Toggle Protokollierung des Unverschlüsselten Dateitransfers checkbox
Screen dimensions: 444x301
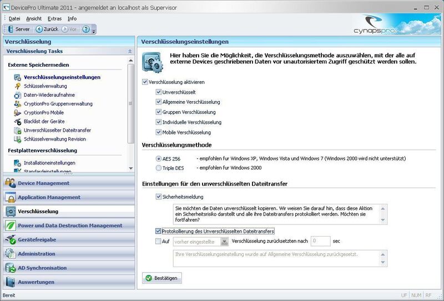tap(158, 231)
